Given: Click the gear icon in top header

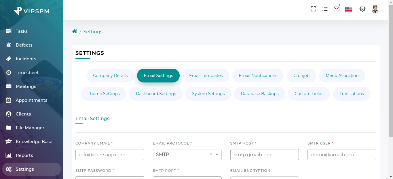Looking at the screenshot, I should (x=362, y=9).
